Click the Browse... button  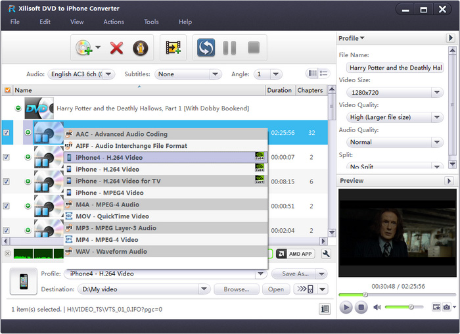[x=237, y=289]
